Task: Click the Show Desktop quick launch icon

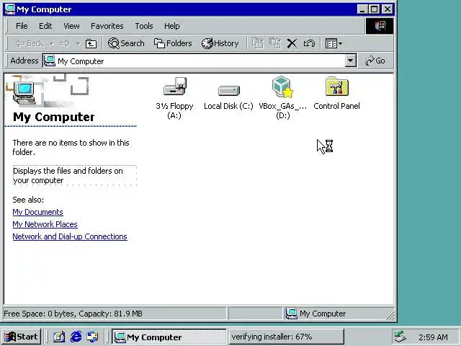Action: [59, 337]
